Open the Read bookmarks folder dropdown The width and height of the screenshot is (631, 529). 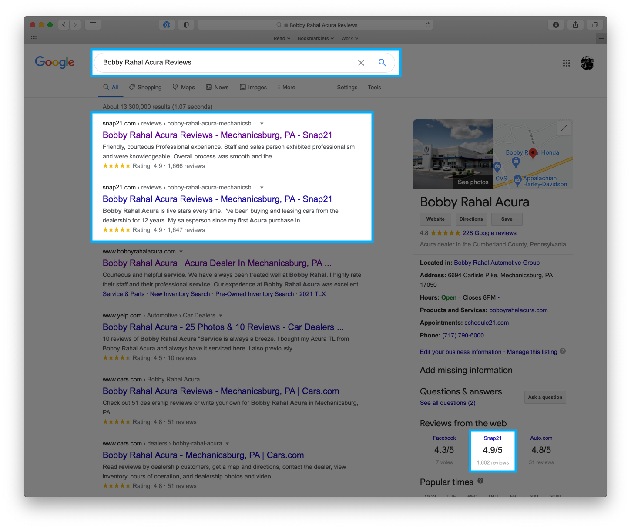282,38
